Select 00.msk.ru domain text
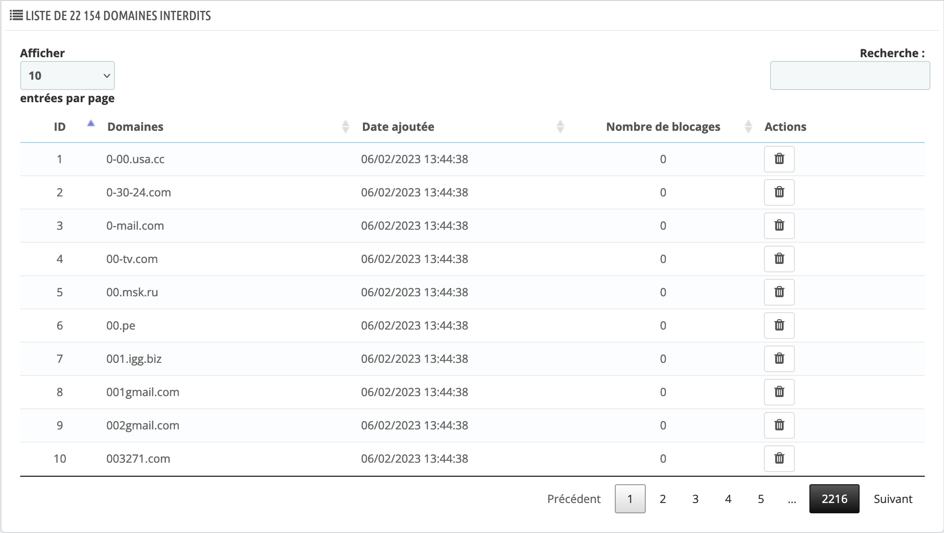Viewport: 944px width, 533px height. point(132,292)
